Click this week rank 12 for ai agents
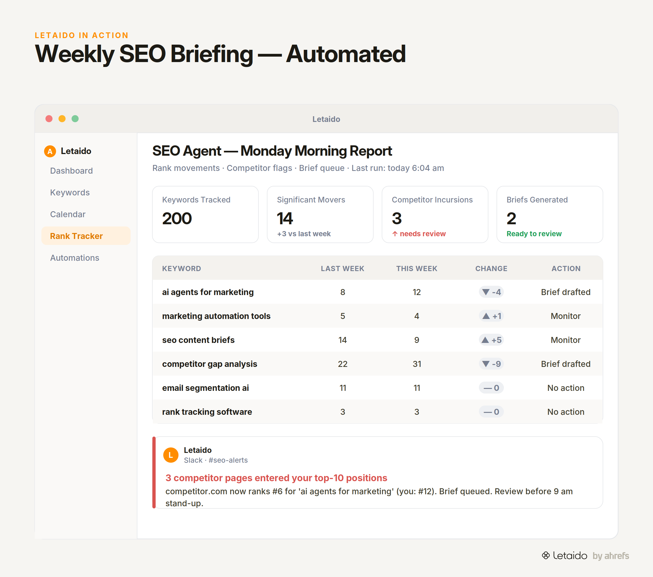Viewport: 653px width, 577px height. coord(417,292)
